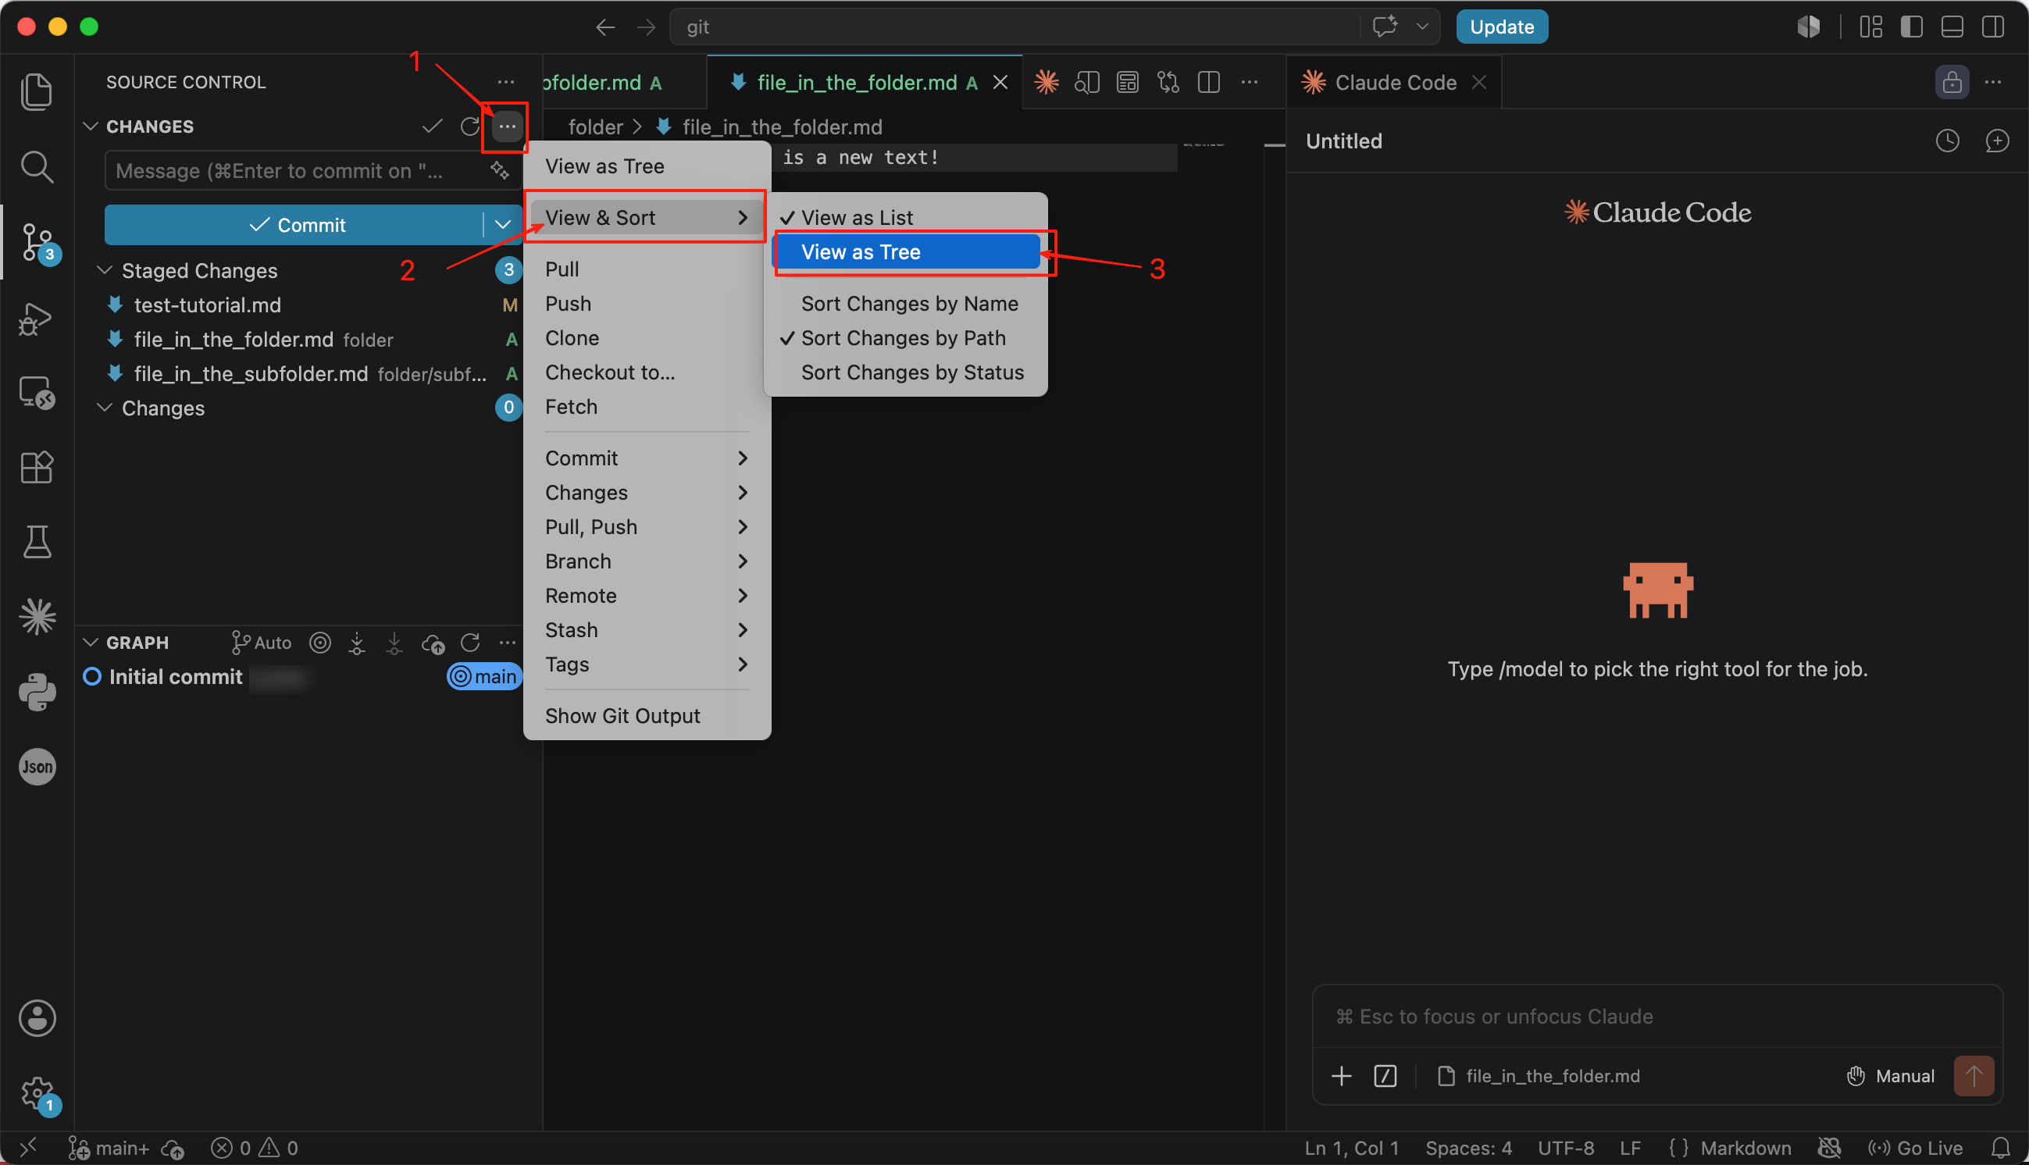Select Show Git Output menu entry
The height and width of the screenshot is (1165, 2029).
pos(647,716)
